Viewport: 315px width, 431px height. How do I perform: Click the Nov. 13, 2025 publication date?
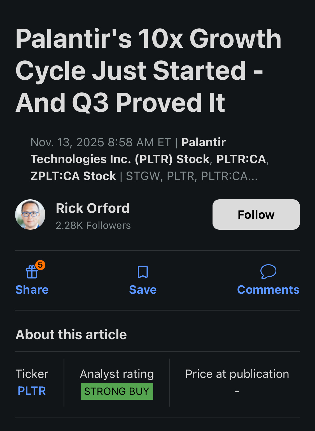[x=101, y=142]
